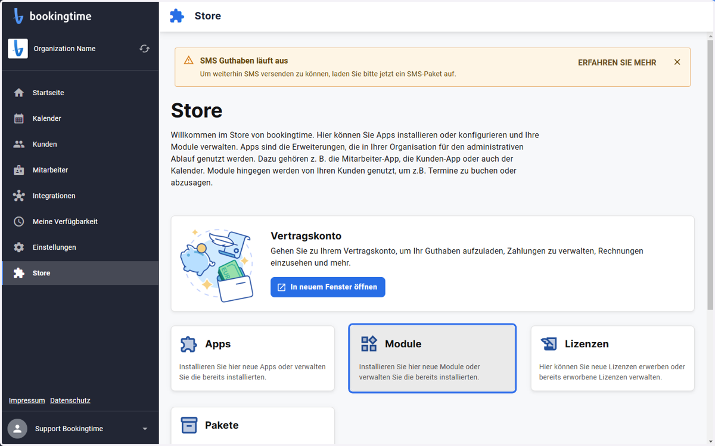Click the ERFAHREN SIE MEHR button
Image resolution: width=715 pixels, height=446 pixels.
point(617,62)
